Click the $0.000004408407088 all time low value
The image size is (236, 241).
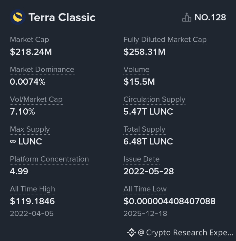(x=169, y=201)
